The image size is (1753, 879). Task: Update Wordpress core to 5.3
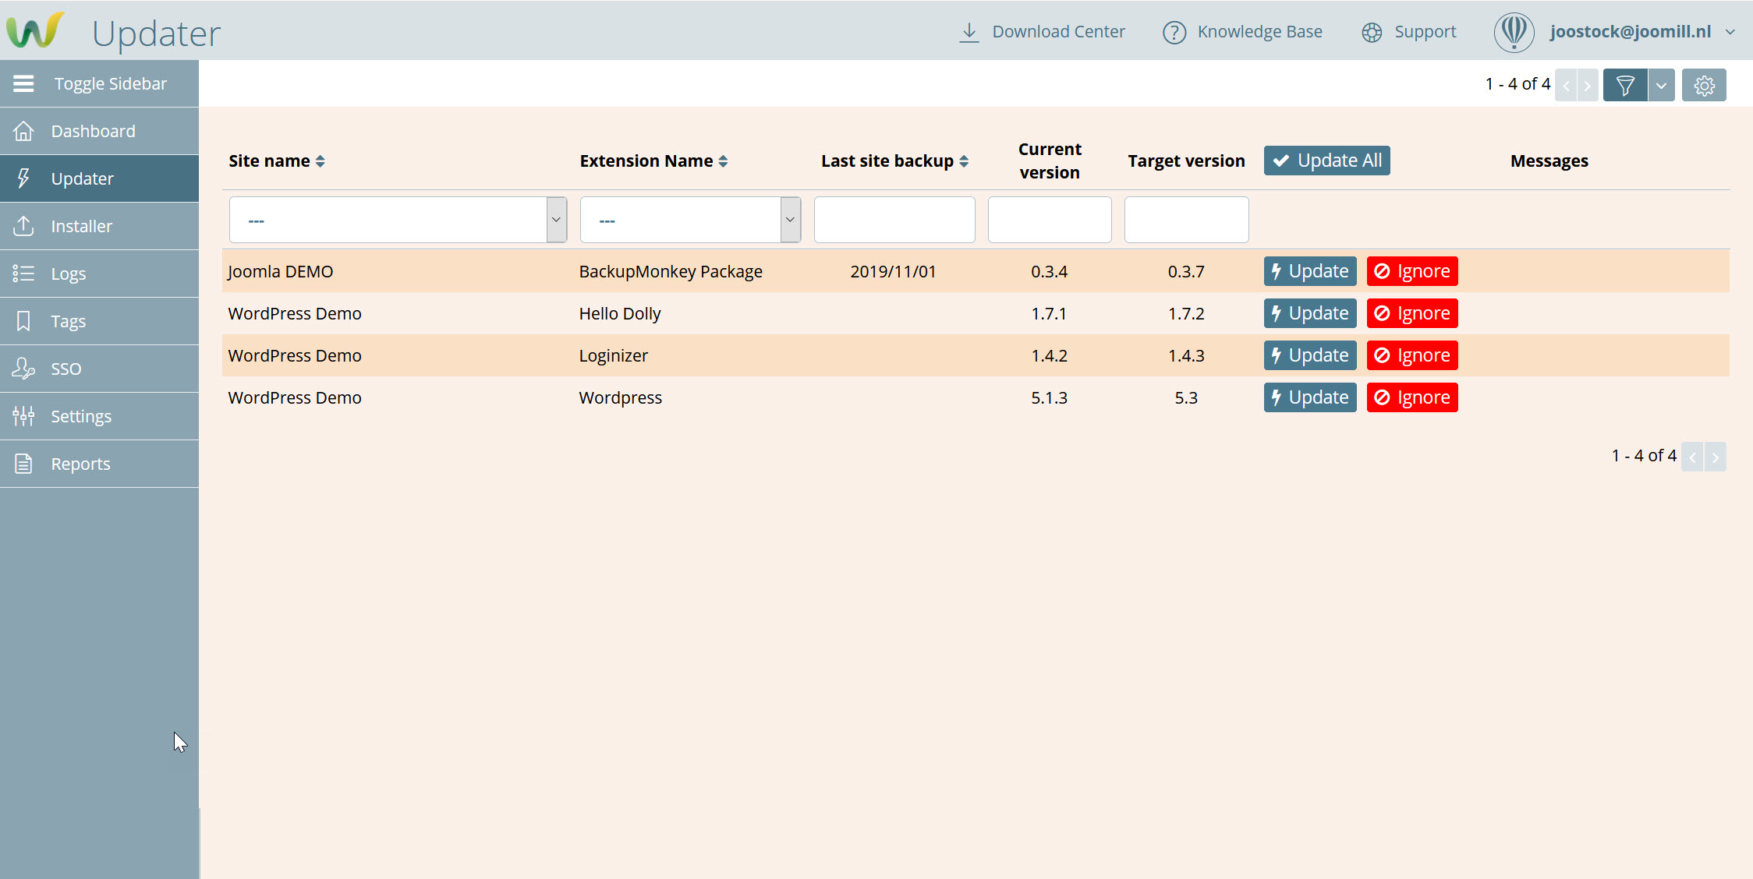(1310, 397)
